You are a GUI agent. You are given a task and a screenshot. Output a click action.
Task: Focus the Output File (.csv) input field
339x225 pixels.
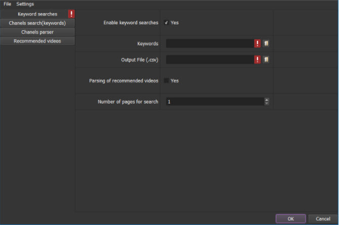(x=209, y=60)
